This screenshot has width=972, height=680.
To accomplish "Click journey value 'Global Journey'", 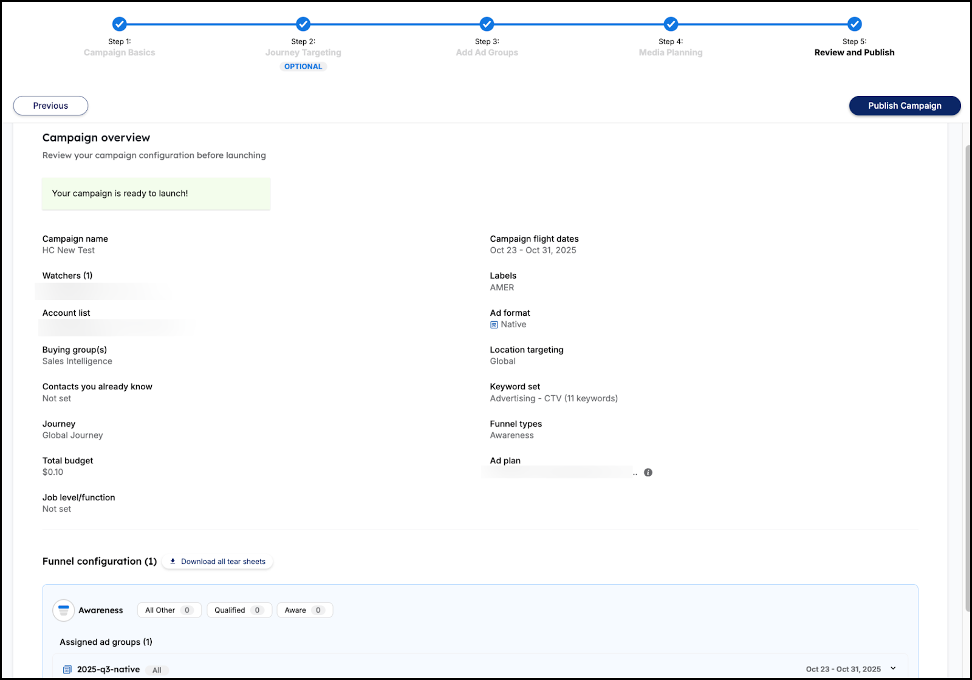I will coord(73,435).
